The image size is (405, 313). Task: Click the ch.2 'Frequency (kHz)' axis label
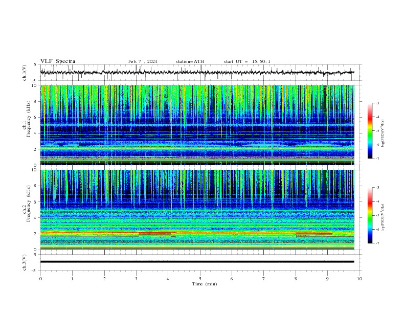point(29,204)
